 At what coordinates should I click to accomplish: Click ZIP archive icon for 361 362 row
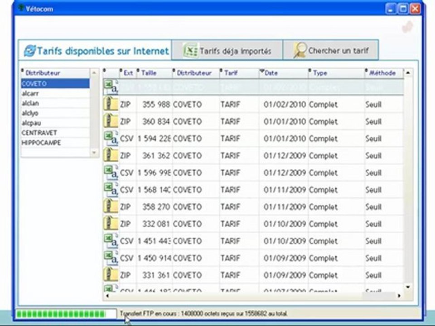pyautogui.click(x=111, y=155)
